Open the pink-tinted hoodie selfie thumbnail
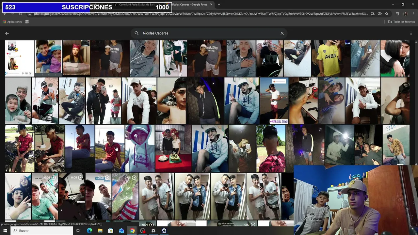Image resolution: width=418 pixels, height=235 pixels. 140,149
